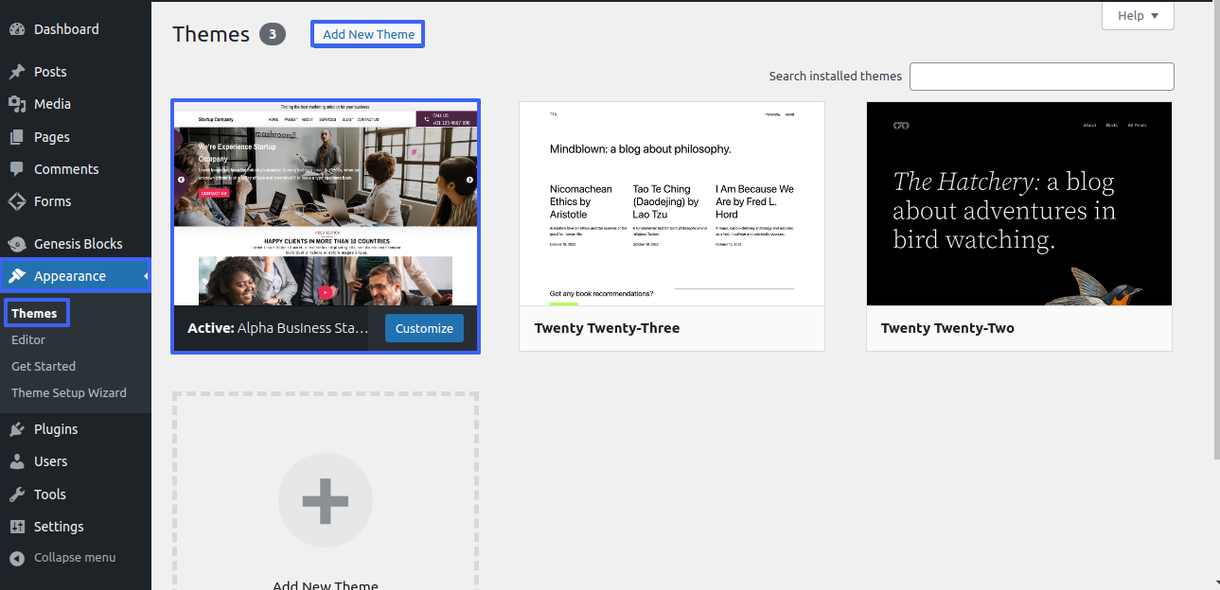This screenshot has width=1220, height=590.
Task: Click the Settings sliders icon
Action: (x=17, y=527)
